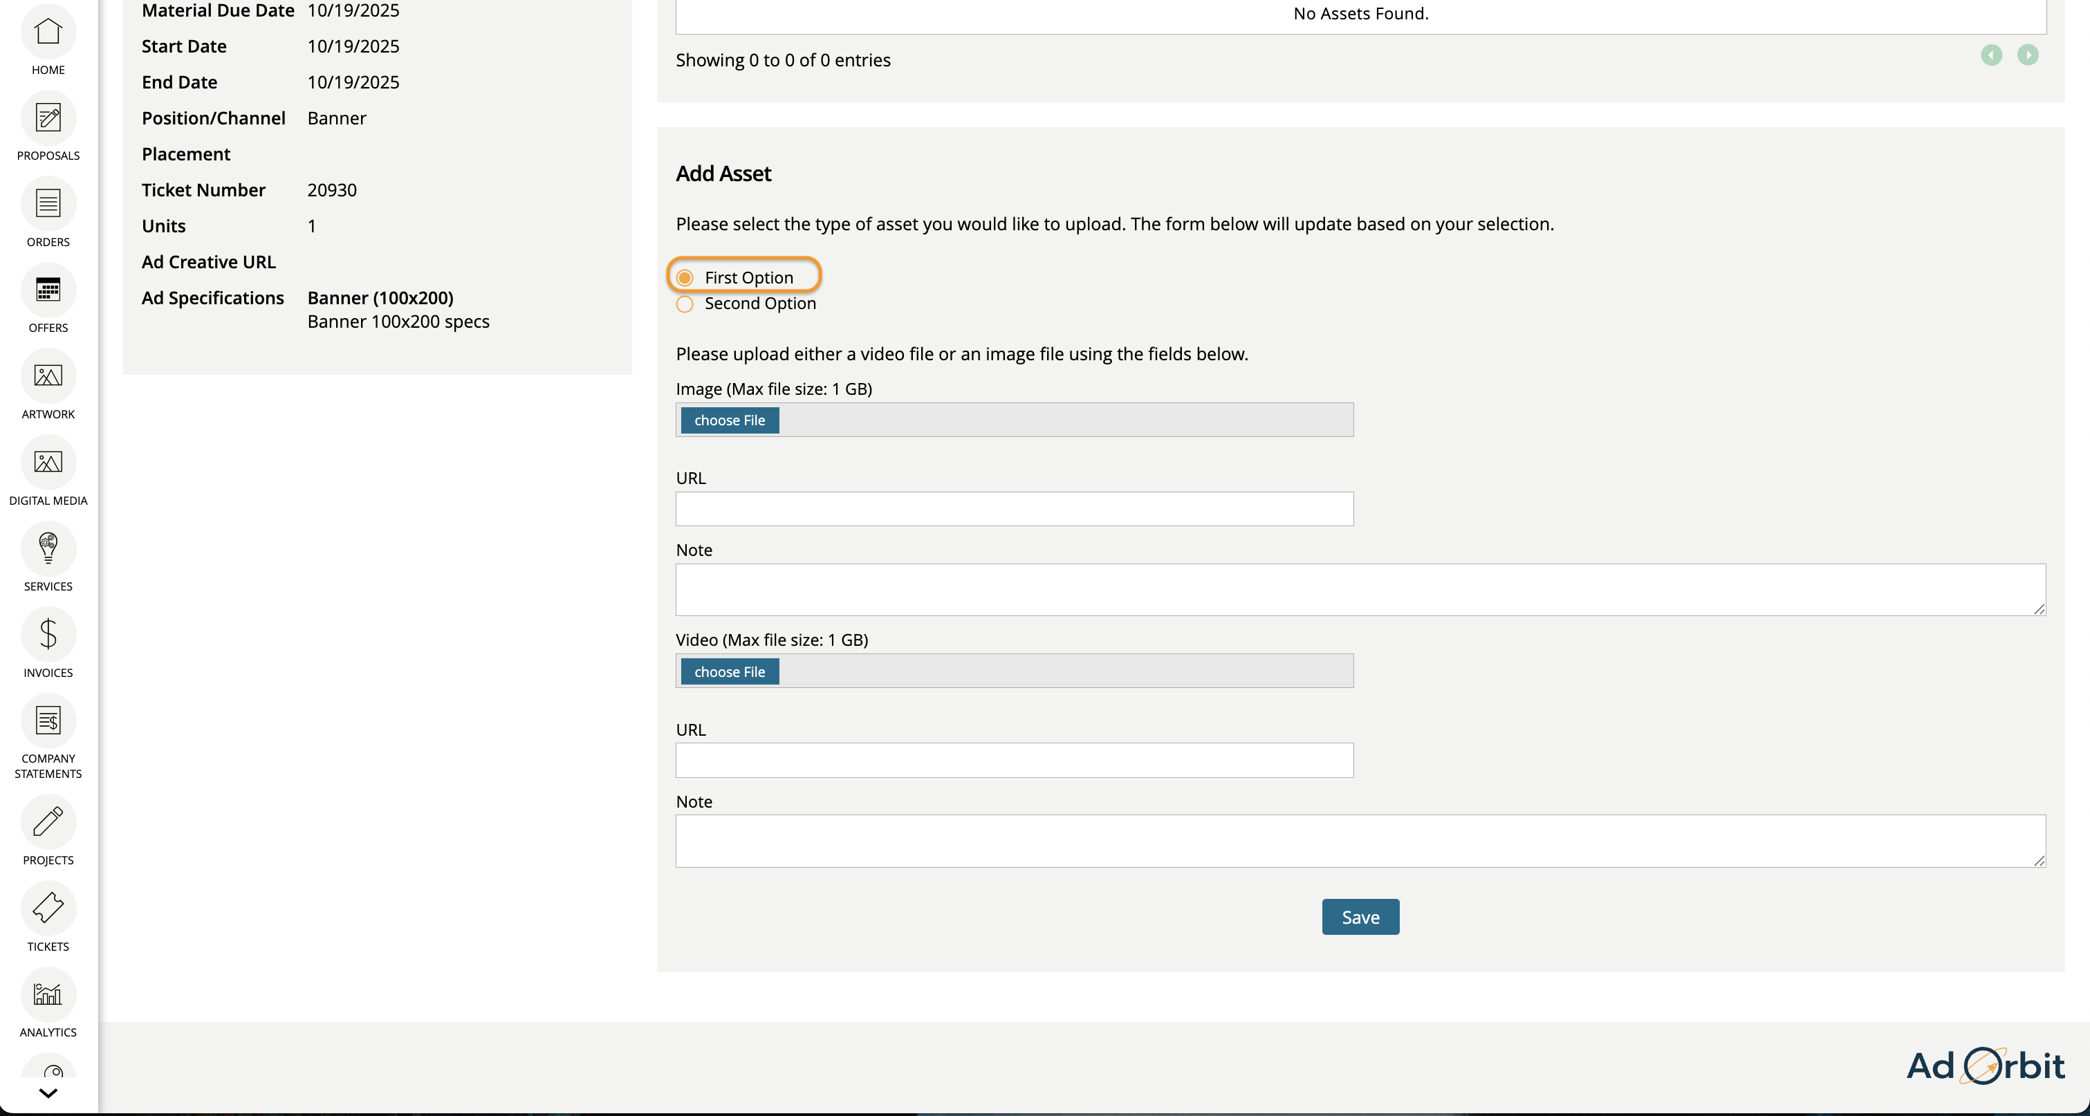Click the image URL input field
This screenshot has width=2090, height=1116.
1014,510
